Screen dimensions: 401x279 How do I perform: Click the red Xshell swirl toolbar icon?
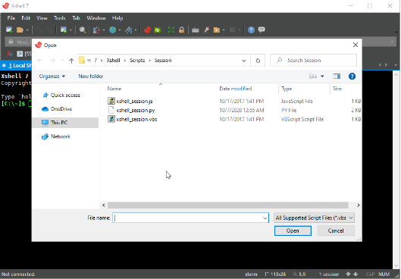coord(147,30)
